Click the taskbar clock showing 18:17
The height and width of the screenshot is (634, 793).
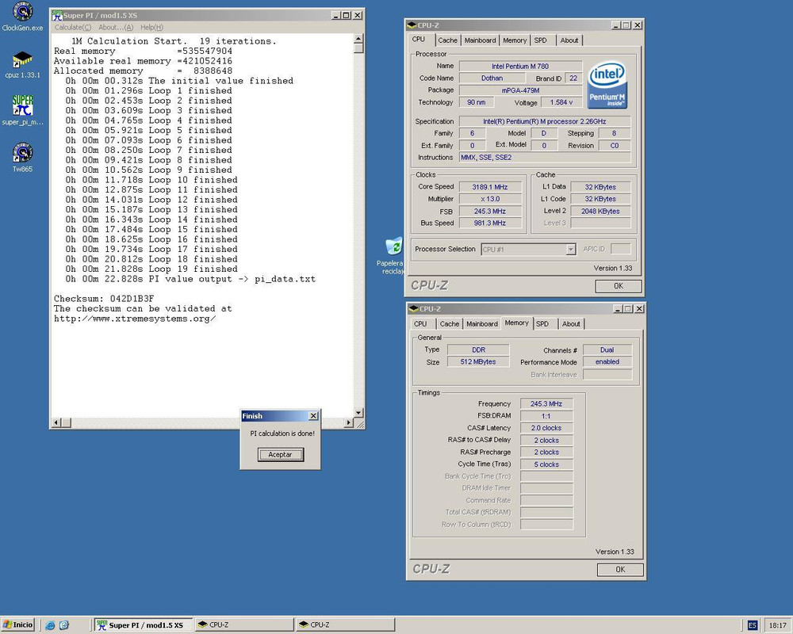[778, 625]
